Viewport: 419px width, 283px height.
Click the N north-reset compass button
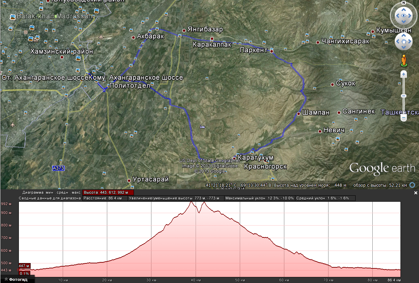click(403, 3)
